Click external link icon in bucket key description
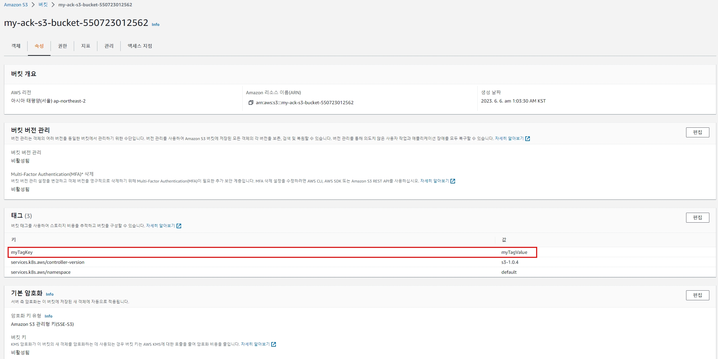The image size is (718, 359). point(274,344)
